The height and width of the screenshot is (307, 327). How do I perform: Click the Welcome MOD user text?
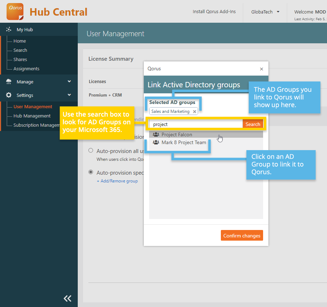(310, 12)
